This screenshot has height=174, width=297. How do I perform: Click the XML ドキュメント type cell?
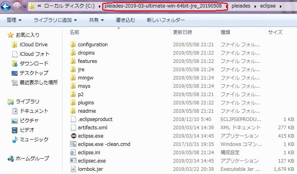[x=240, y=128]
